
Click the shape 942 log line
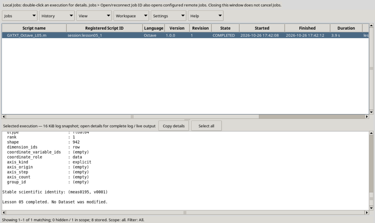click(x=43, y=142)
